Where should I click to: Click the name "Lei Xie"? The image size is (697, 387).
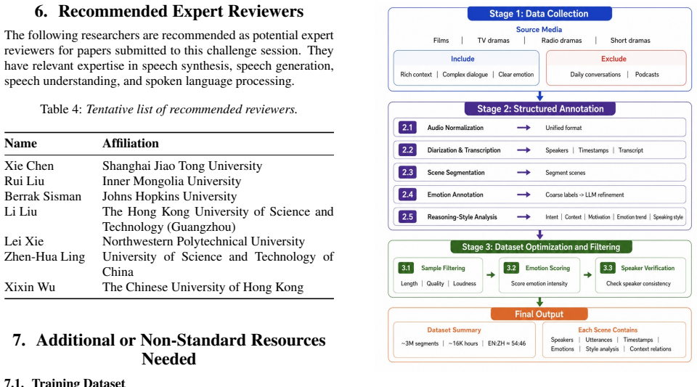[x=24, y=242]
